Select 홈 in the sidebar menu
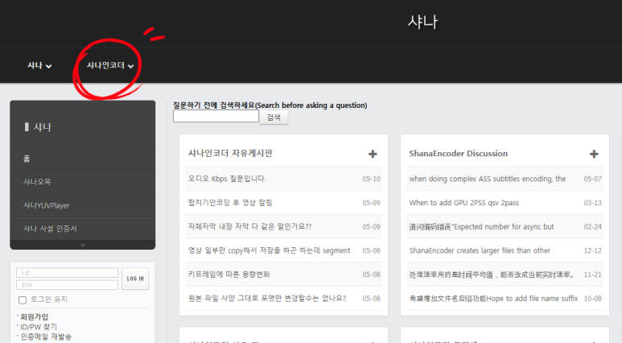 (83, 159)
